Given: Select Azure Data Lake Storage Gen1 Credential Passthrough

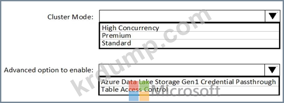Looking at the screenshot, I should coord(188,82).
